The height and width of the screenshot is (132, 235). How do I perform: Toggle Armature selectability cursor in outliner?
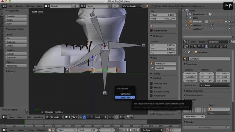[229, 22]
